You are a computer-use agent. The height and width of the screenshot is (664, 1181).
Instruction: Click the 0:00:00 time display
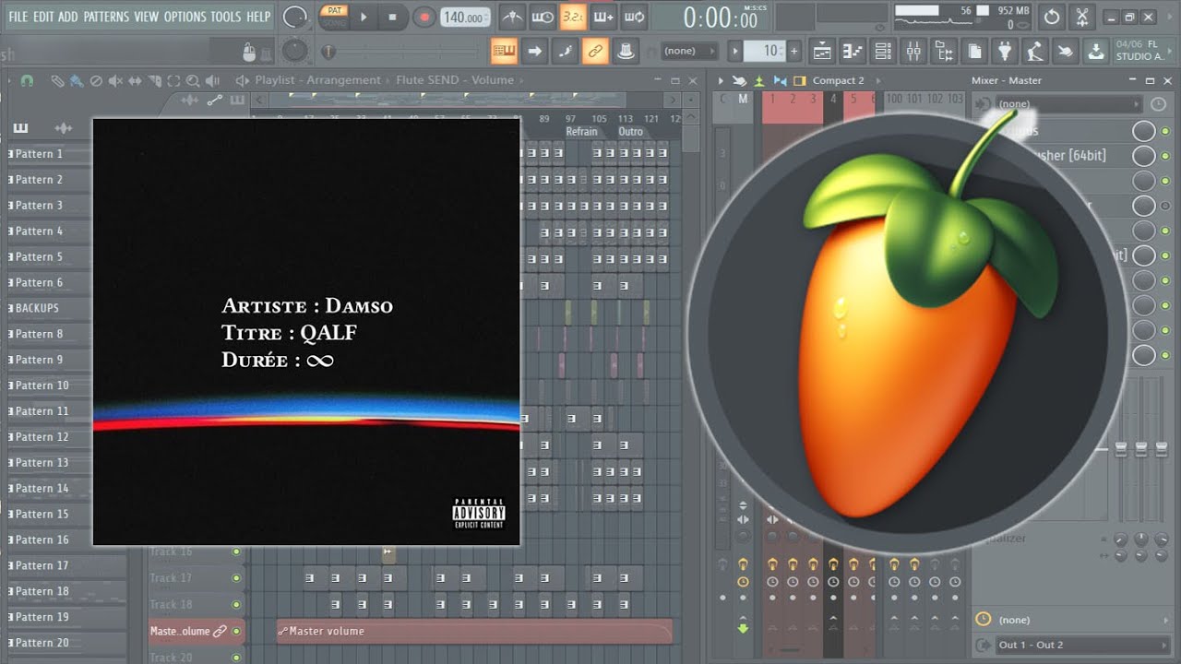point(722,18)
